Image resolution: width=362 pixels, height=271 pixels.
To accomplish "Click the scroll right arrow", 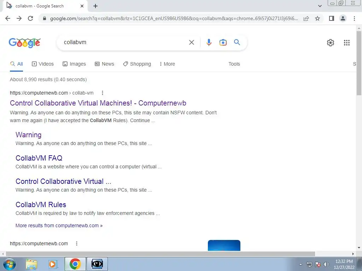I will pos(353,254).
